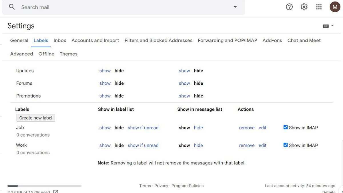Click the Create new label button
The height and width of the screenshot is (193, 343).
click(x=35, y=118)
